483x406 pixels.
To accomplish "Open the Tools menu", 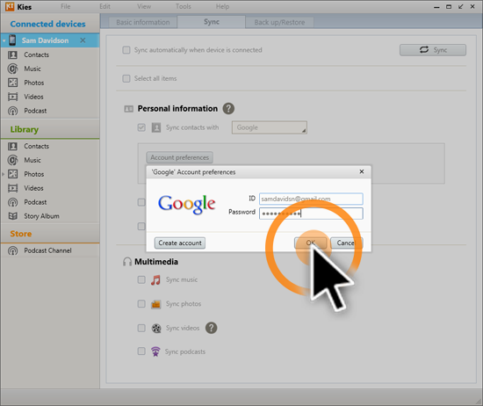I will click(x=184, y=6).
